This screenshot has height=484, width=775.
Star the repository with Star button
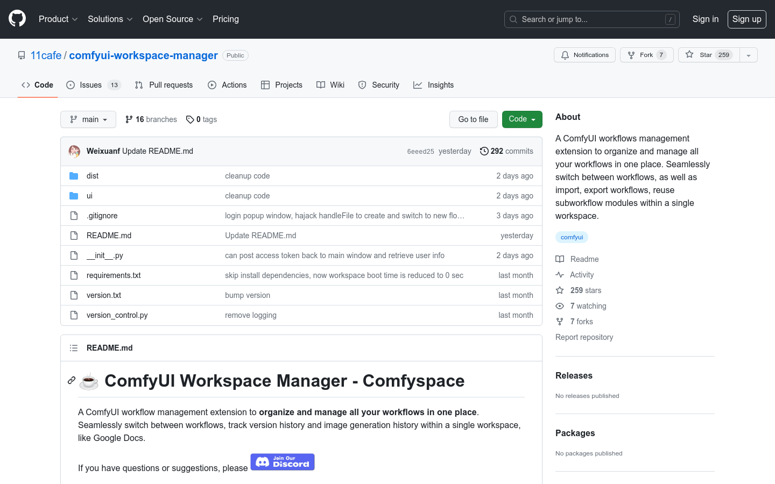click(709, 55)
